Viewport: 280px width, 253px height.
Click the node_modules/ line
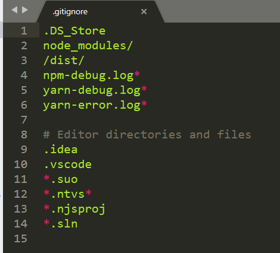click(x=88, y=46)
